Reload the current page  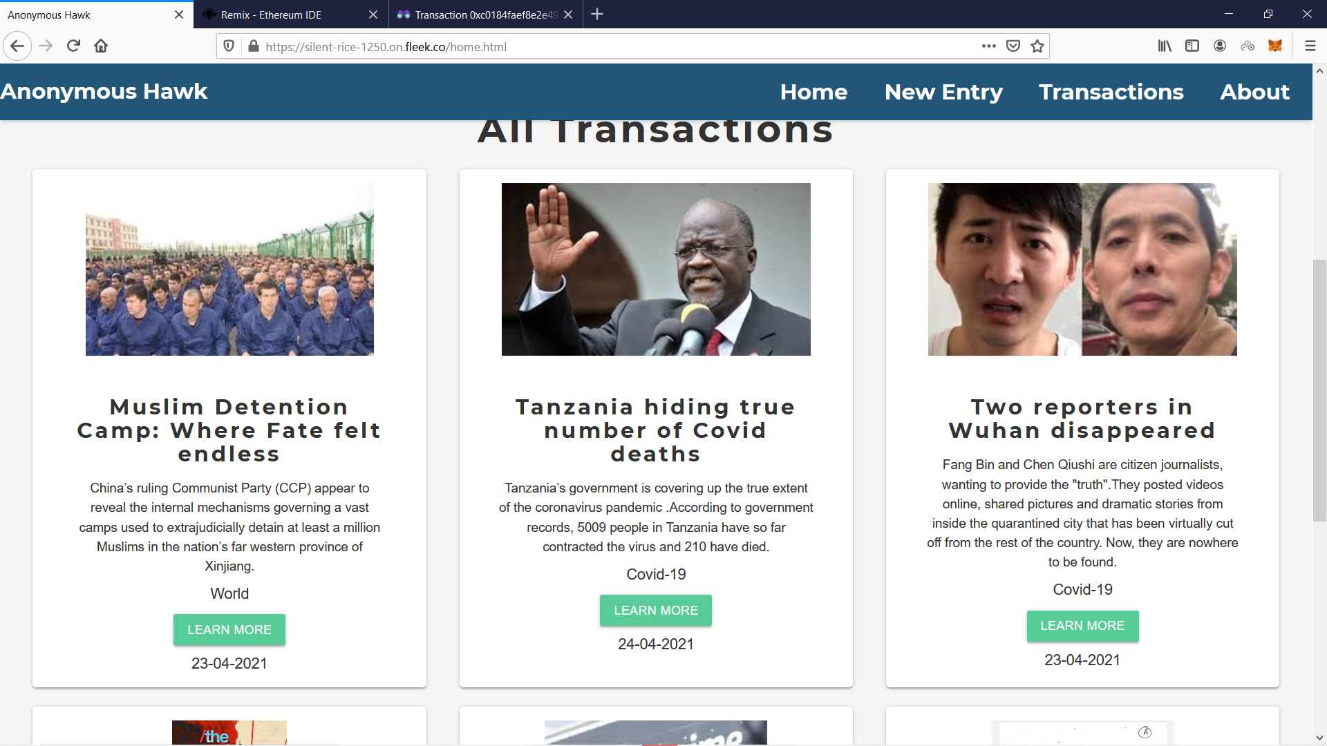tap(73, 46)
